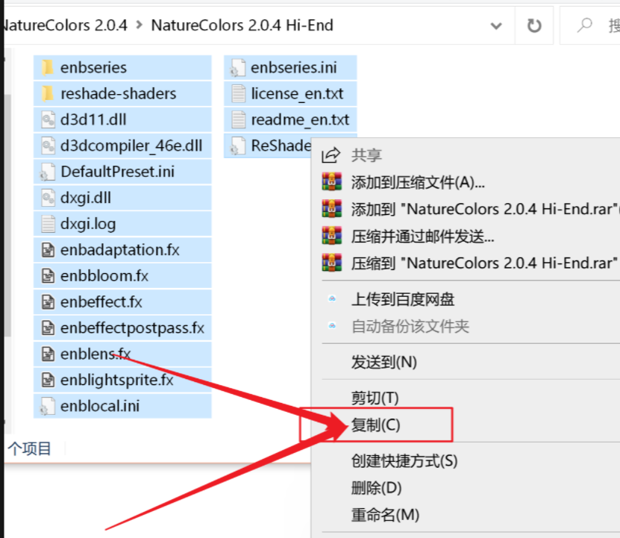Select the file name readme_en.txt
Screen dimensions: 620x538
(x=300, y=120)
